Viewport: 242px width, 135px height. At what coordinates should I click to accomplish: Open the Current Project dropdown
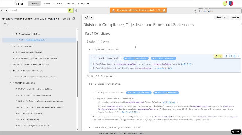click(219, 11)
